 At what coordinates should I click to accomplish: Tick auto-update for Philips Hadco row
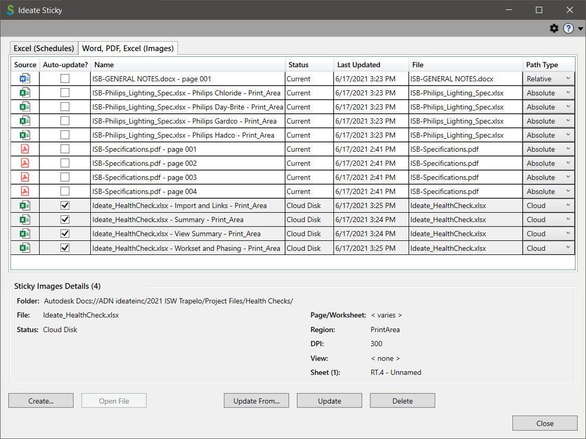click(x=65, y=135)
